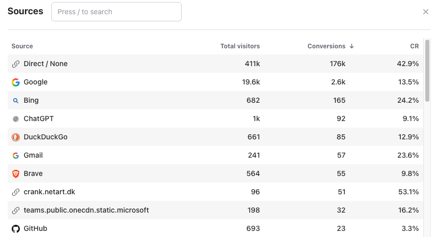
Task: Click the Sources search input field
Action: coord(116,12)
